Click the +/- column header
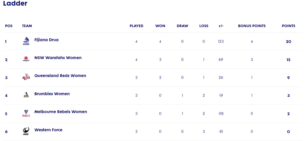The width and height of the screenshot is (305, 141). (x=221, y=26)
